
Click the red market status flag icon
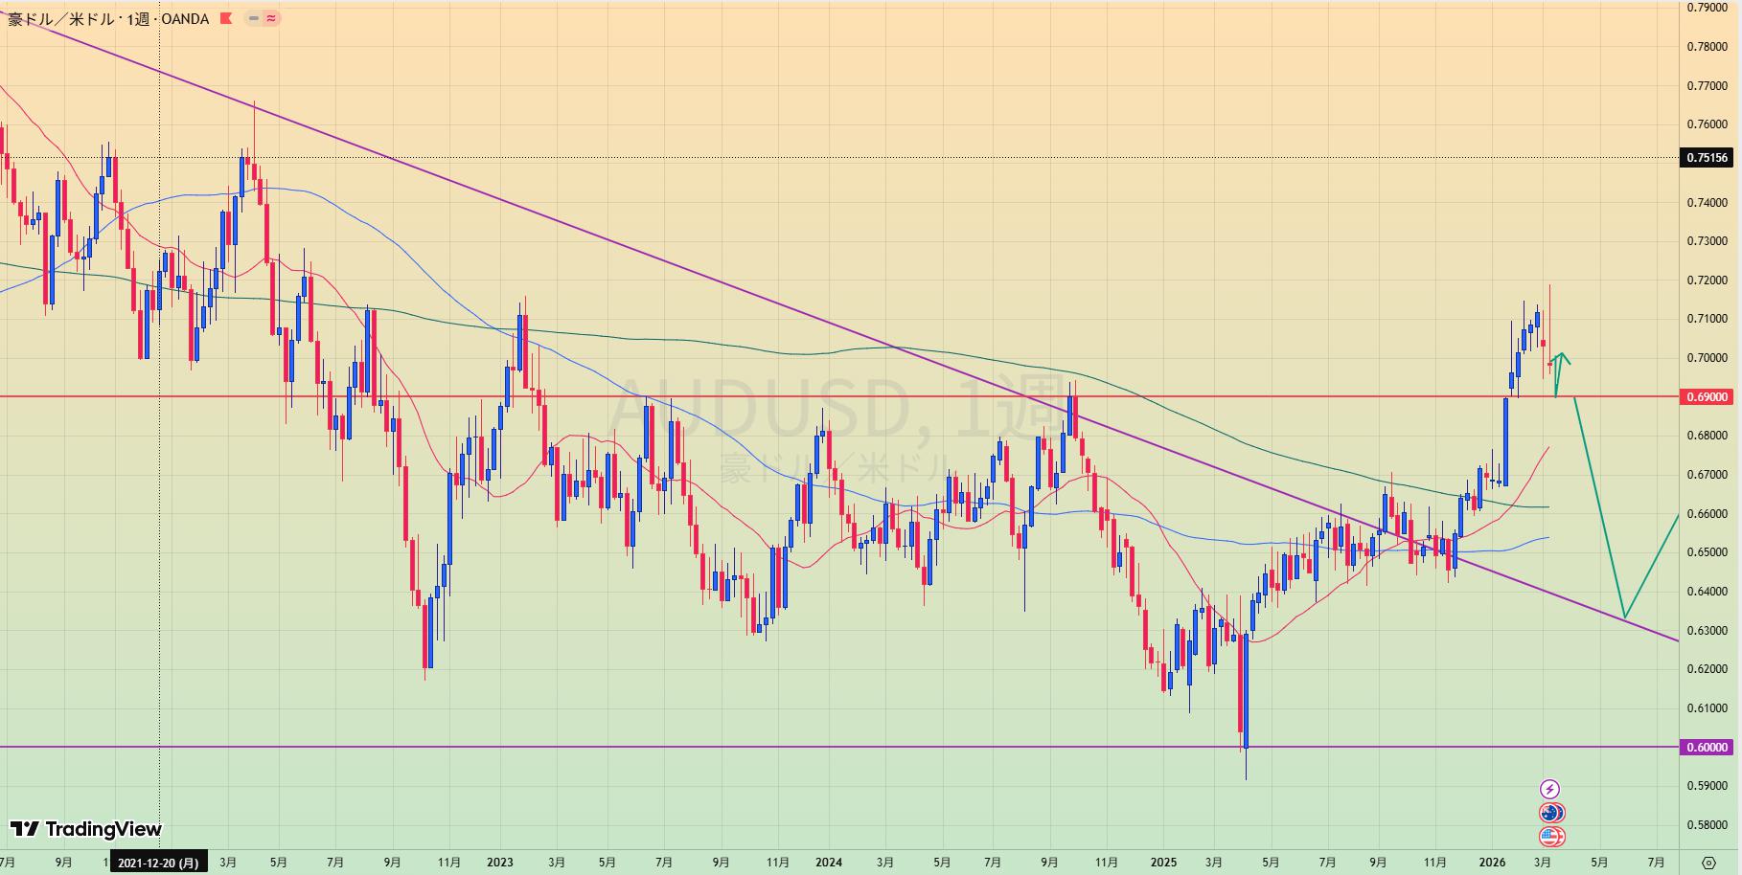point(226,18)
